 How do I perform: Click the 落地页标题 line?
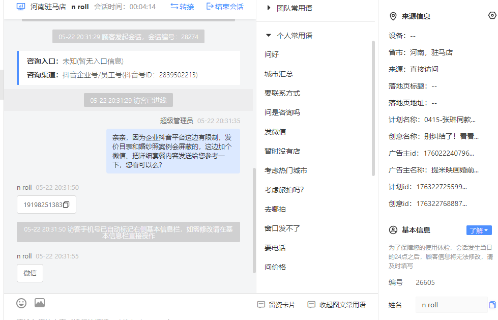click(x=413, y=86)
